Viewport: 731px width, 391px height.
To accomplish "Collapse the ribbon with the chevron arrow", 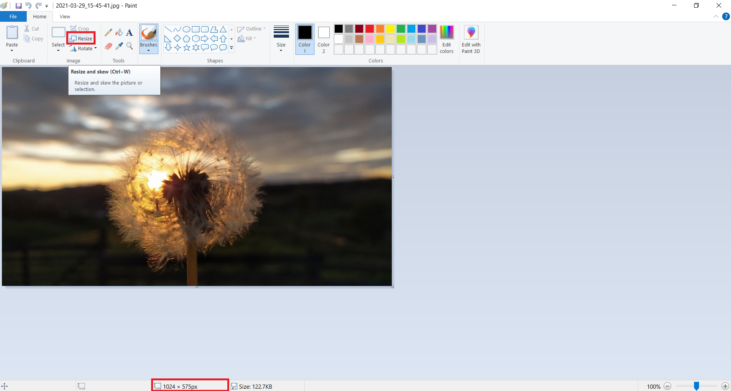I will tap(716, 16).
